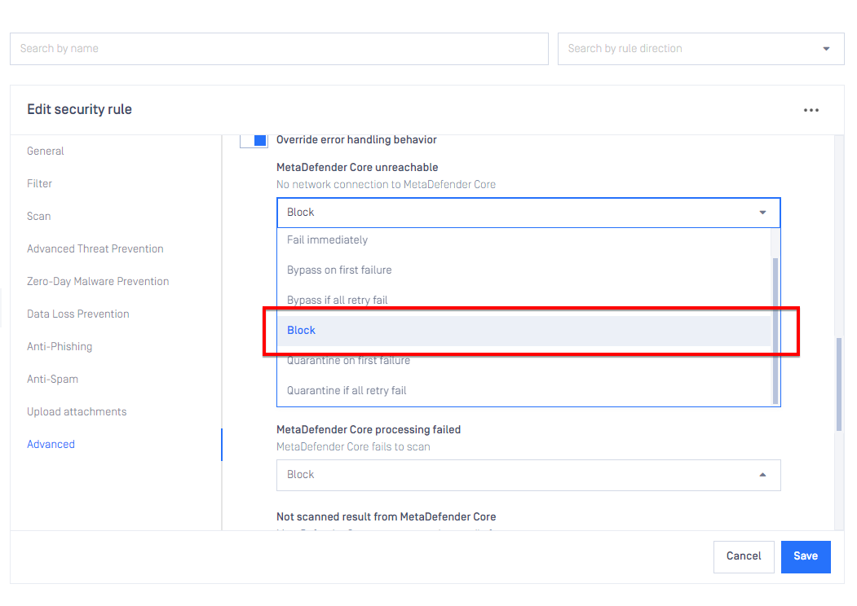This screenshot has height=606, width=857.
Task: Select Bypass if all retry fail
Action: (523, 301)
